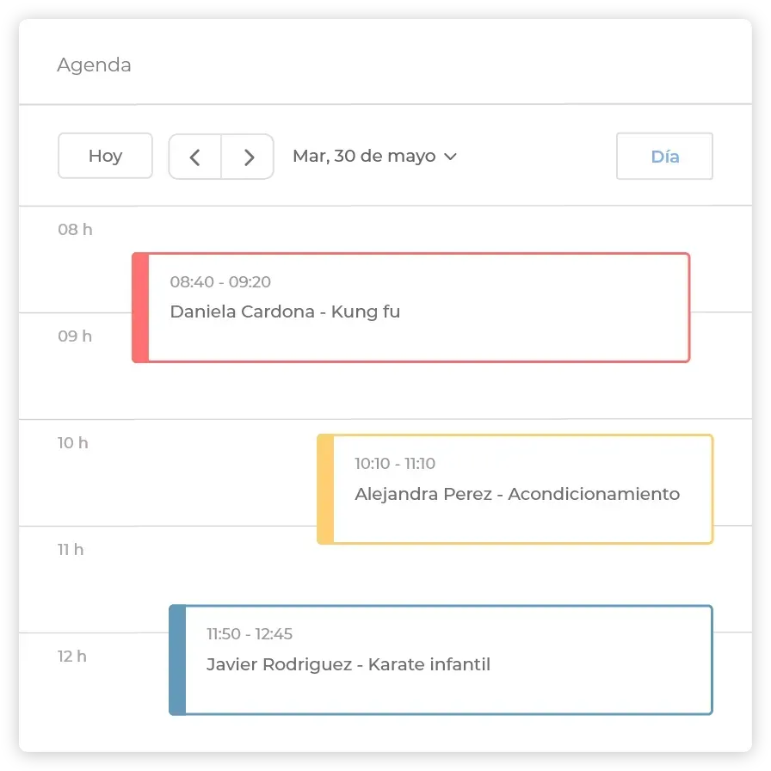The height and width of the screenshot is (771, 771).
Task: Select the 09 h time slot label
Action: (75, 336)
